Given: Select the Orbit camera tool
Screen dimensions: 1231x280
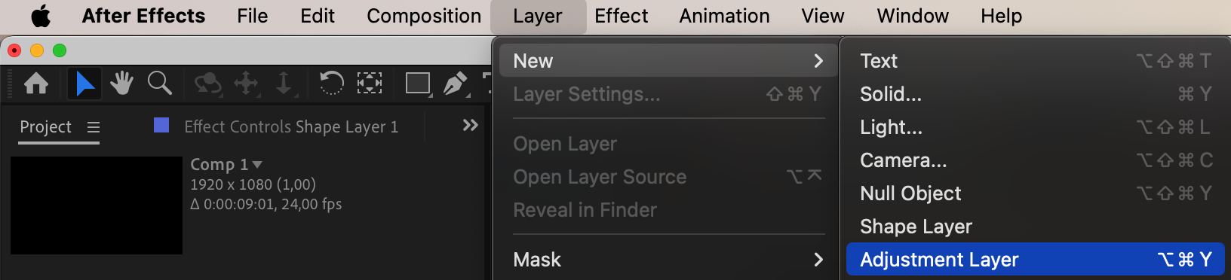Looking at the screenshot, I should point(207,83).
